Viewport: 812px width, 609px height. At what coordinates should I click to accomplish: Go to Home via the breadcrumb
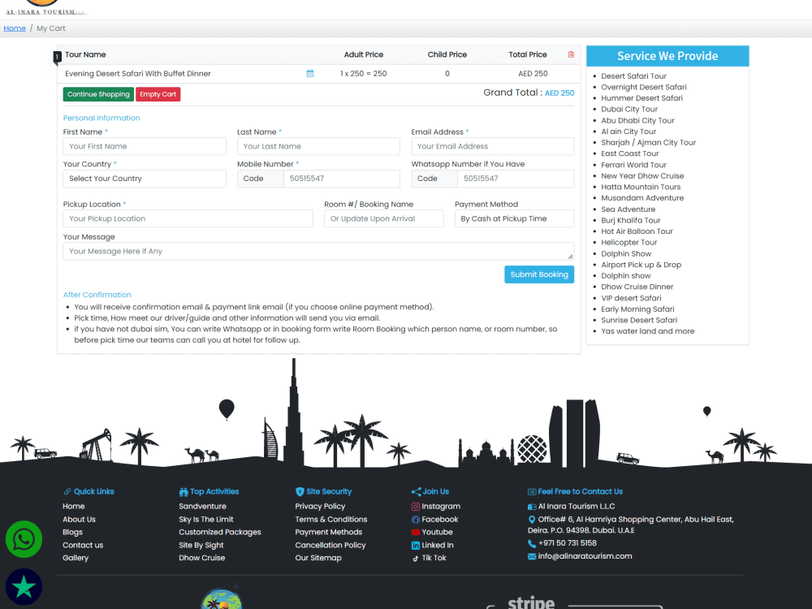tap(15, 28)
